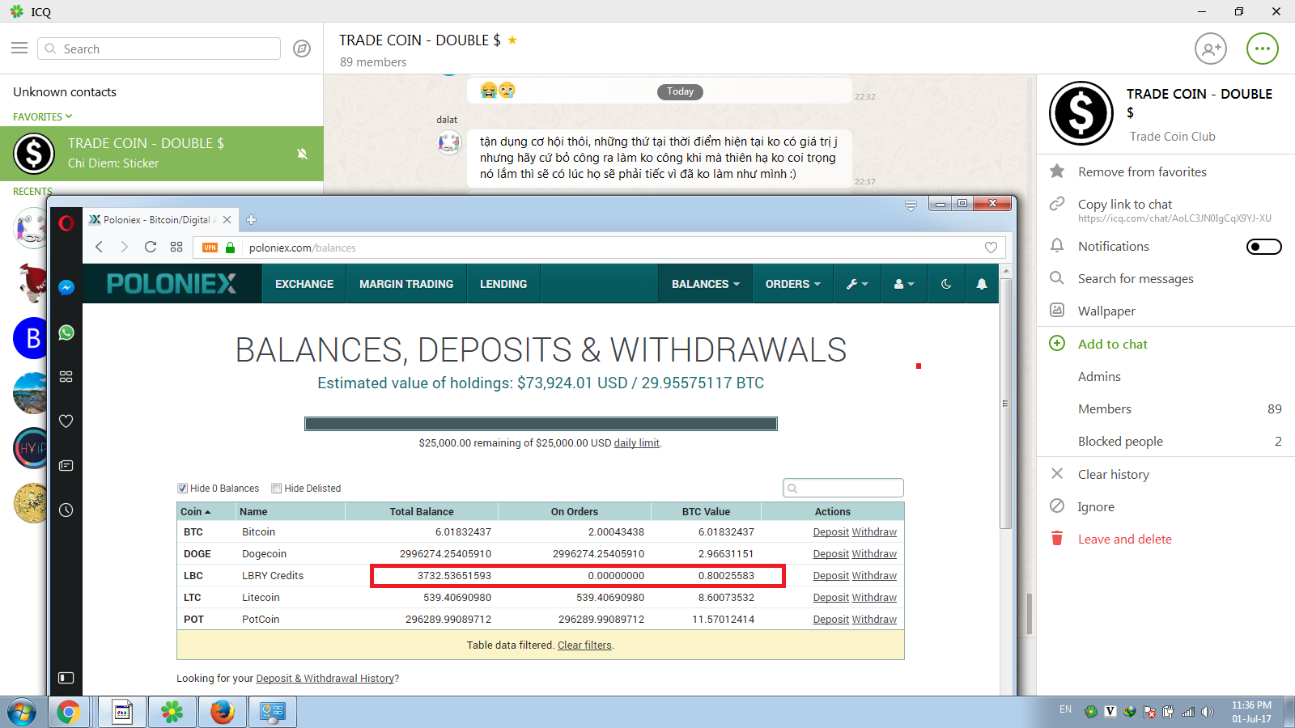Click the Poloniex address bar URL

click(x=303, y=248)
